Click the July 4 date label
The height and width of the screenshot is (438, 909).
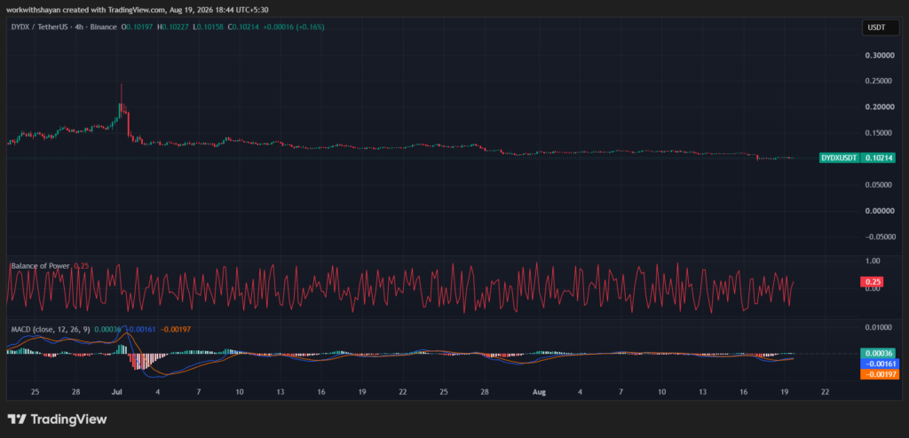[158, 392]
